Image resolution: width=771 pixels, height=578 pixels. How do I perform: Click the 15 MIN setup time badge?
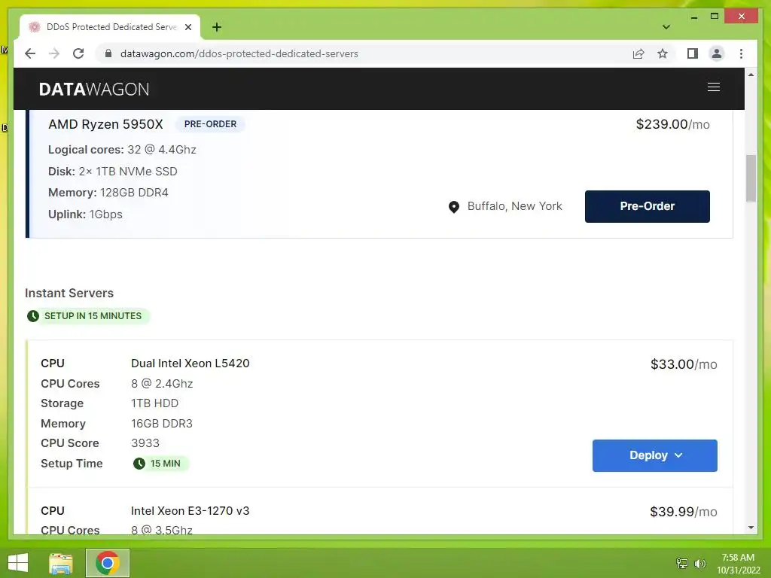click(x=160, y=464)
